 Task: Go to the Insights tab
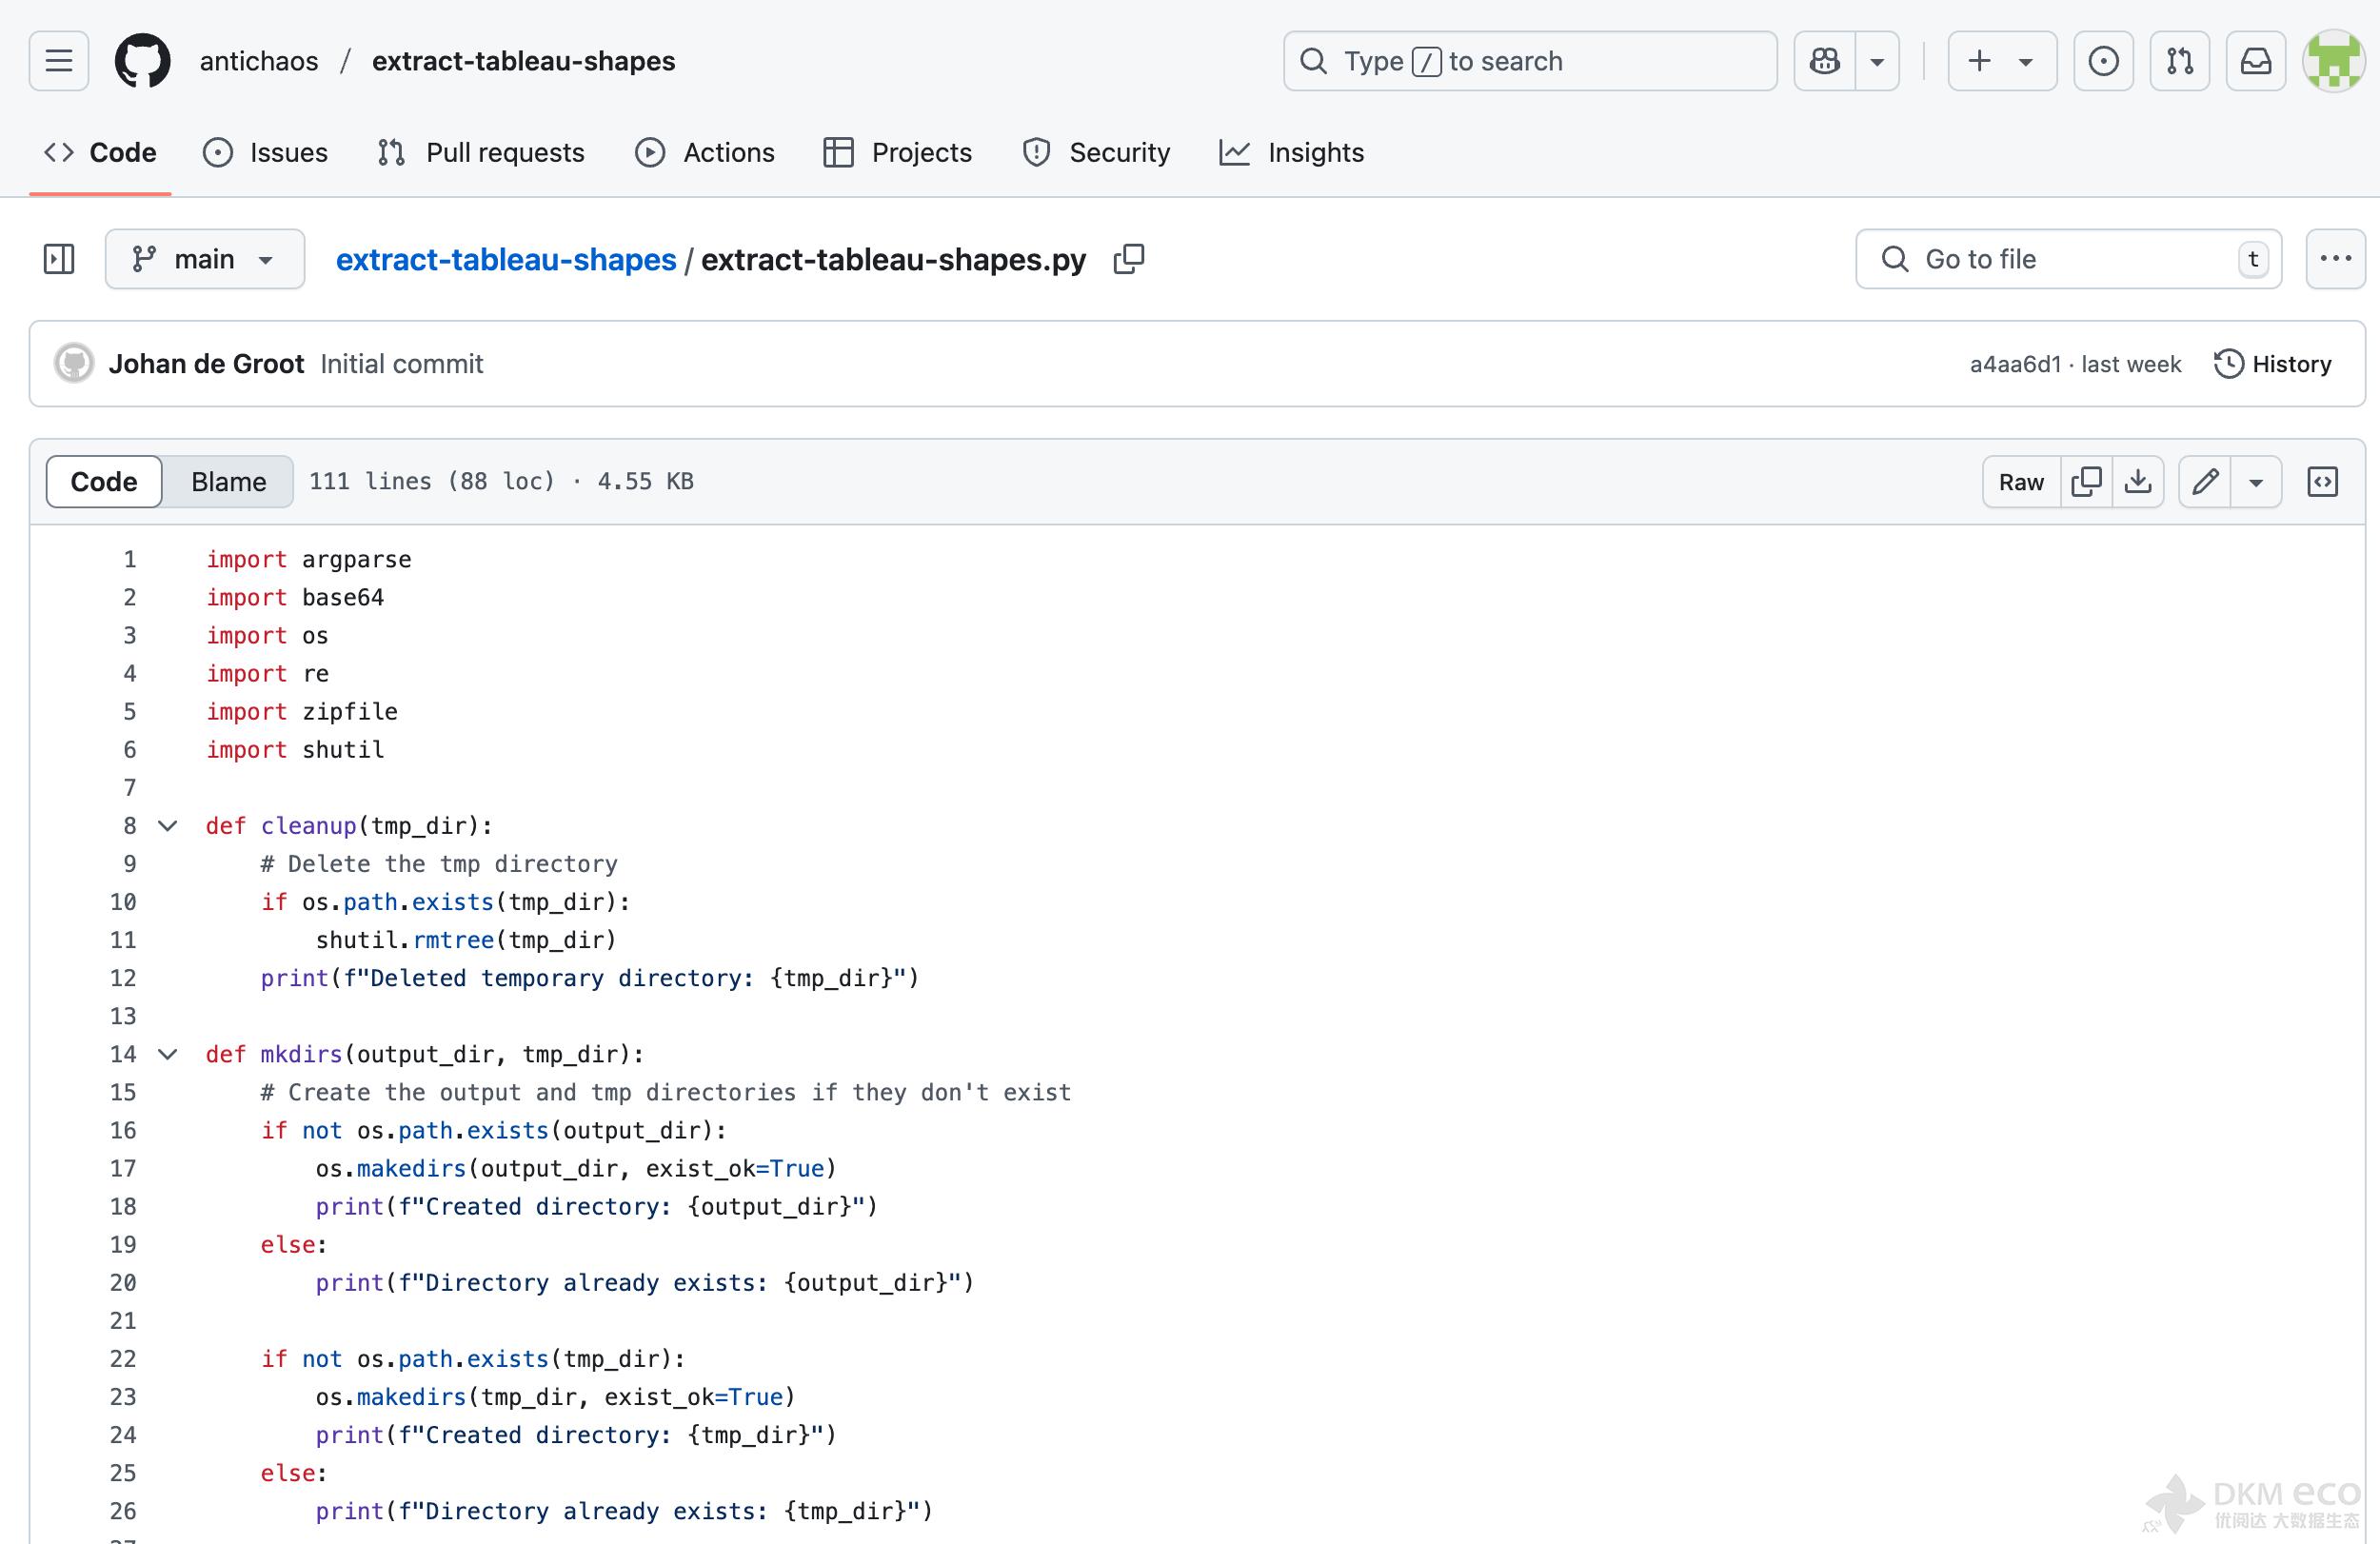coord(1292,152)
